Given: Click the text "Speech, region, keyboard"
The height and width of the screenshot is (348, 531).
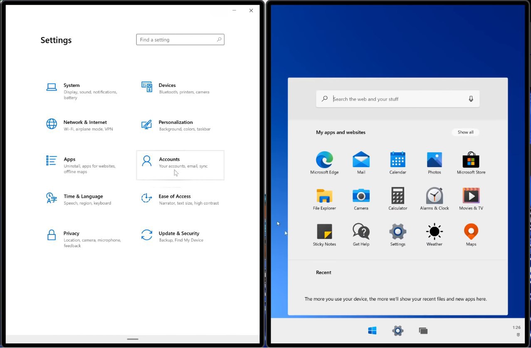Looking at the screenshot, I should (x=87, y=203).
